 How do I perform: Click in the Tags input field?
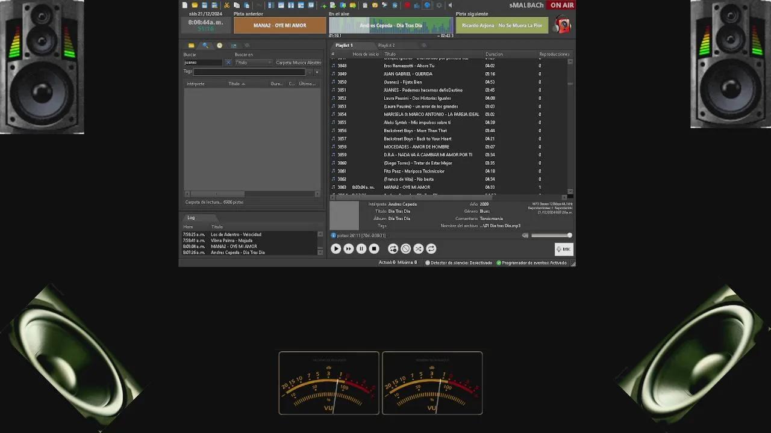[x=249, y=72]
